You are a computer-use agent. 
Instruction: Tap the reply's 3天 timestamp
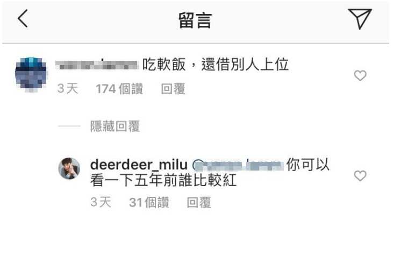pos(101,202)
